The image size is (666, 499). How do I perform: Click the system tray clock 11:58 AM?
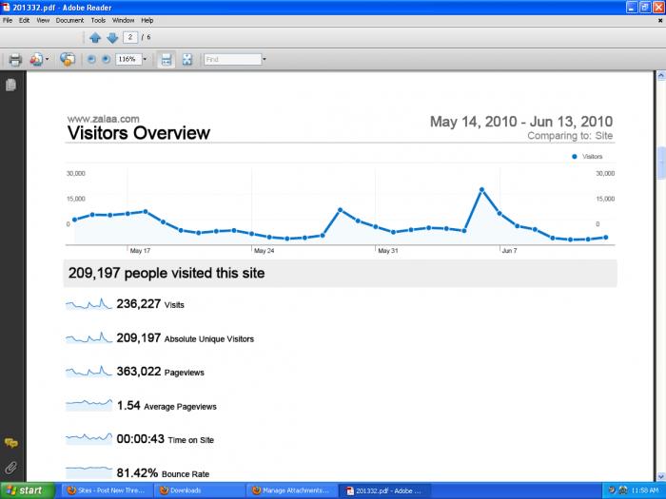644,490
